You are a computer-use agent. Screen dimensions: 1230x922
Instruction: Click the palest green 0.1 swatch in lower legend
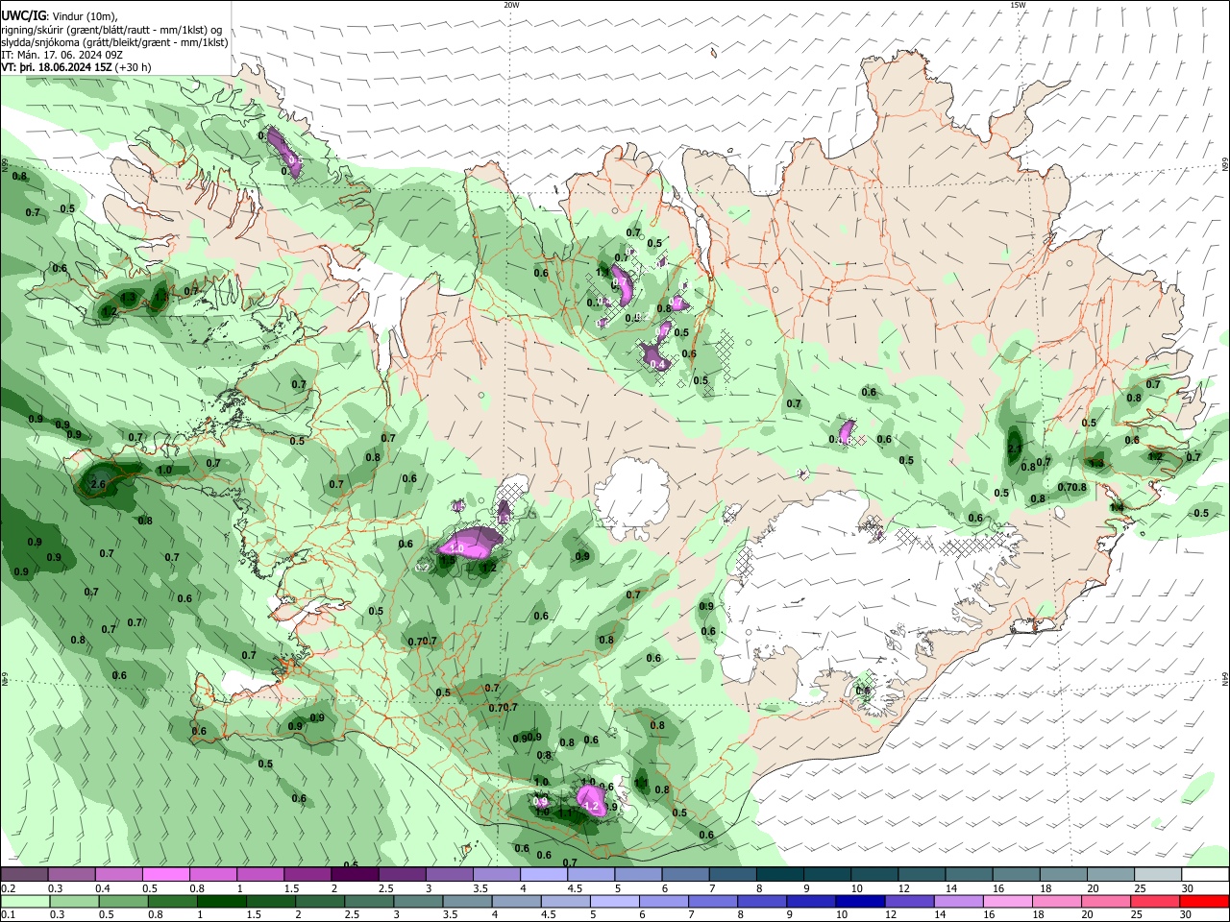(25, 901)
